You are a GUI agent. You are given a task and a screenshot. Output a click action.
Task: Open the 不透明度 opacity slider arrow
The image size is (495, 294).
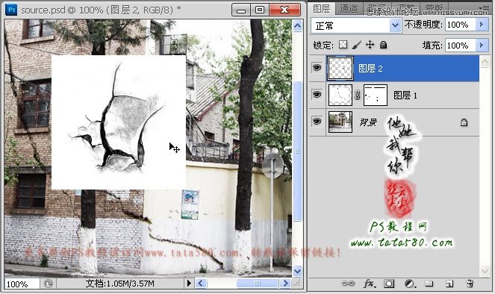pos(482,25)
